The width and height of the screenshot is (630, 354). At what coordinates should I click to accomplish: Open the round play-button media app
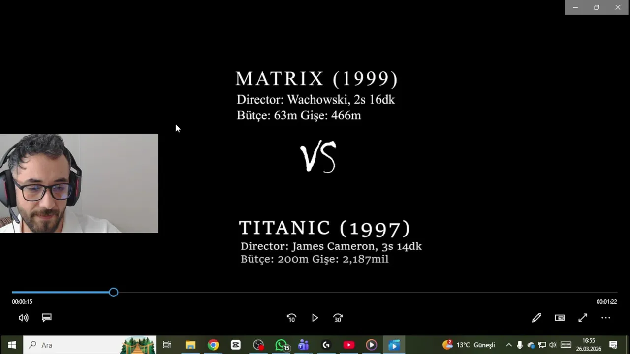coord(371,345)
